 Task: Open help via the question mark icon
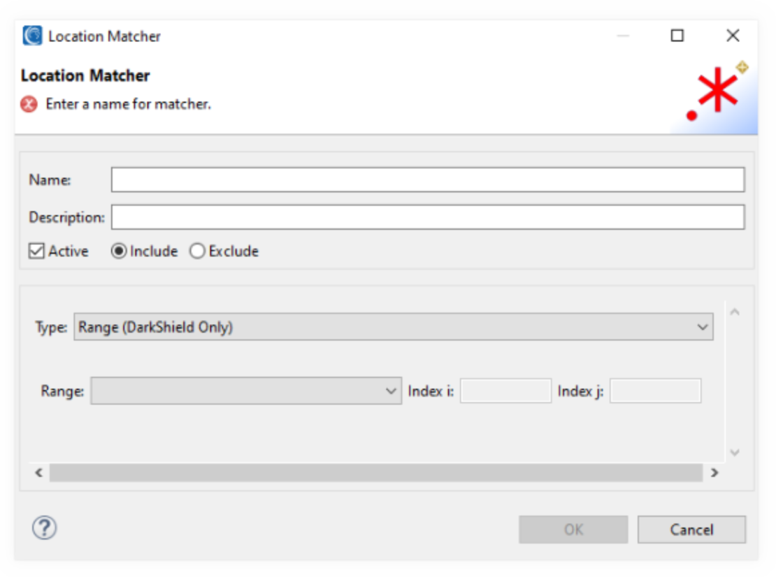tap(44, 529)
